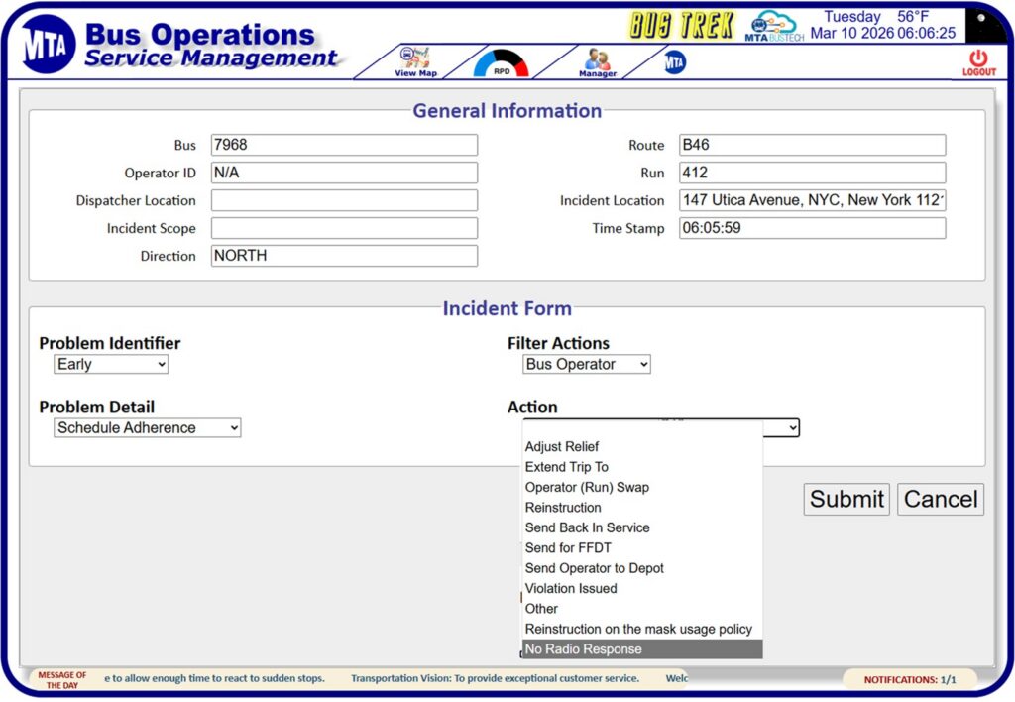
Task: Pick 'Violation Issued' from the list
Action: pyautogui.click(x=571, y=589)
